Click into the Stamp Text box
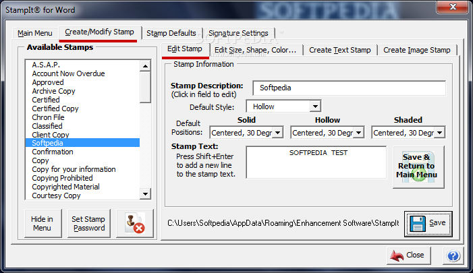Image resolution: width=473 pixels, height=273 pixels. tap(316, 162)
